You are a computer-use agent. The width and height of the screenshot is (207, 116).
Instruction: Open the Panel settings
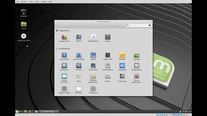pyautogui.click(x=79, y=78)
